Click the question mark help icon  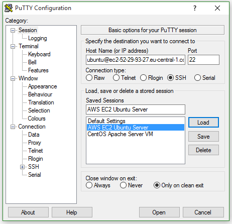point(195,8)
